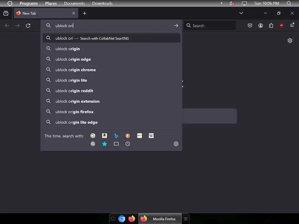299x224 pixels.
Task: Open the Firefox application menu
Action: 292,25
